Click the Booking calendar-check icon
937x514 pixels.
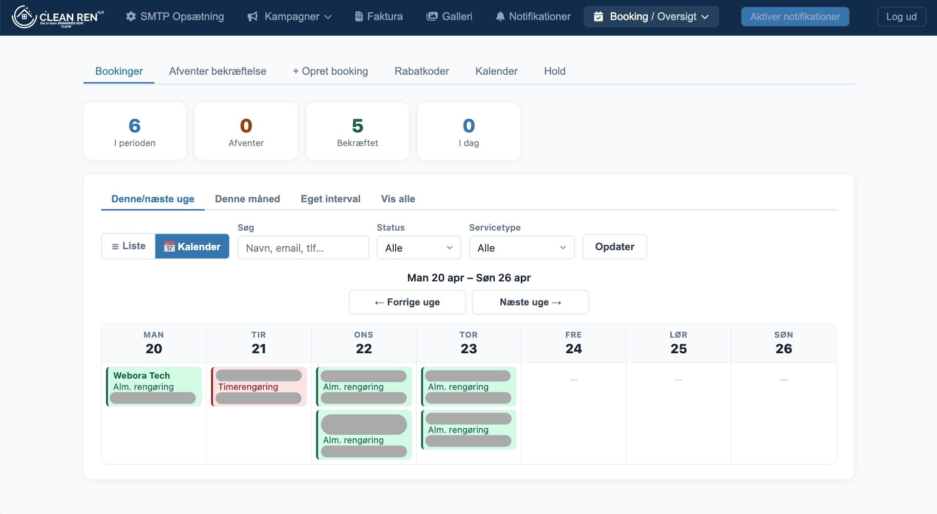tap(598, 17)
